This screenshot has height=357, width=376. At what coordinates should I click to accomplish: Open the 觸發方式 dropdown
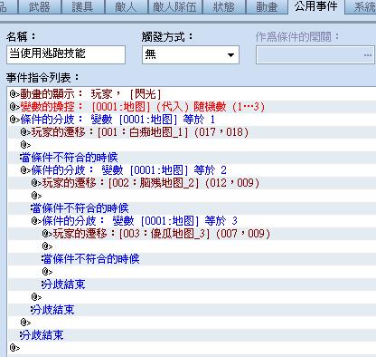191,54
